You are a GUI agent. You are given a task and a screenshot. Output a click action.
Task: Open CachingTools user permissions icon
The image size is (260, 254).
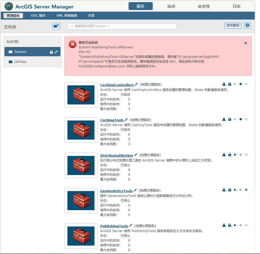click(224, 119)
